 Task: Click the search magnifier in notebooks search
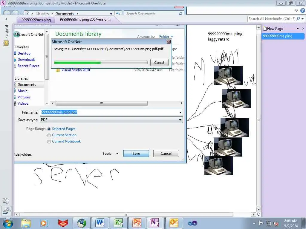point(298,19)
